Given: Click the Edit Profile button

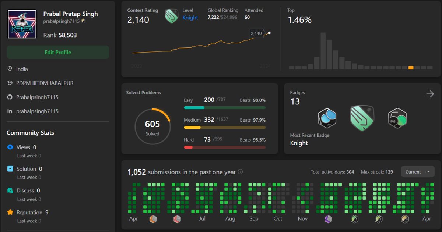Looking at the screenshot, I should (58, 52).
